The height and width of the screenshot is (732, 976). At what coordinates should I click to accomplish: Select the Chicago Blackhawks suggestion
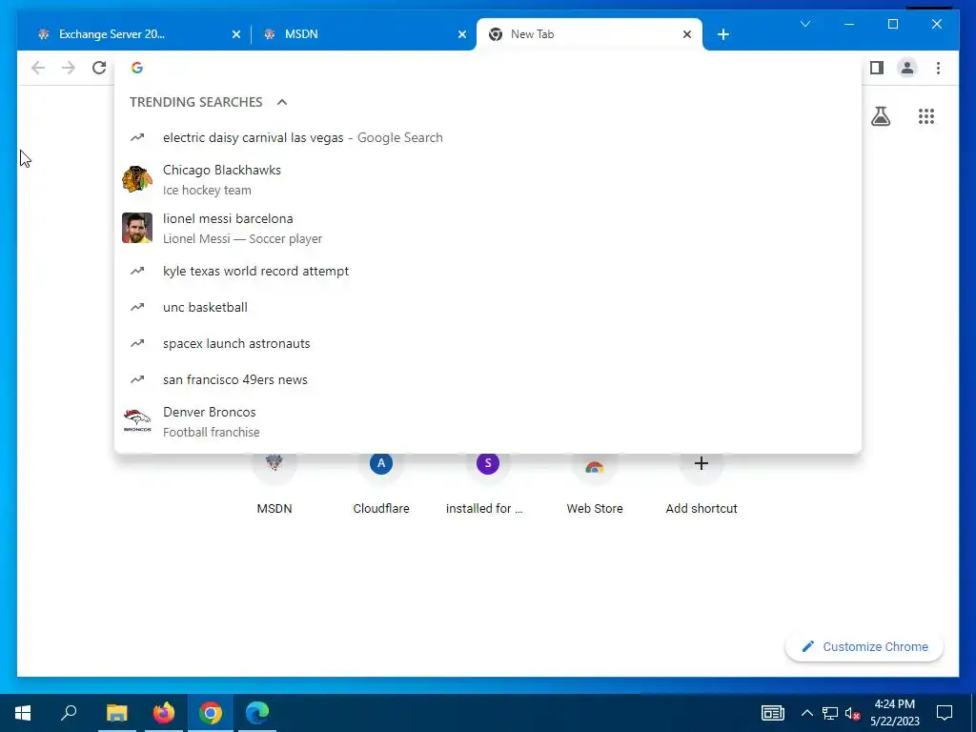tap(488, 180)
